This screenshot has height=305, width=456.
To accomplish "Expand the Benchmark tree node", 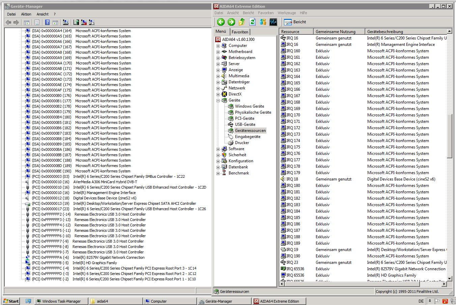I will pyautogui.click(x=218, y=173).
